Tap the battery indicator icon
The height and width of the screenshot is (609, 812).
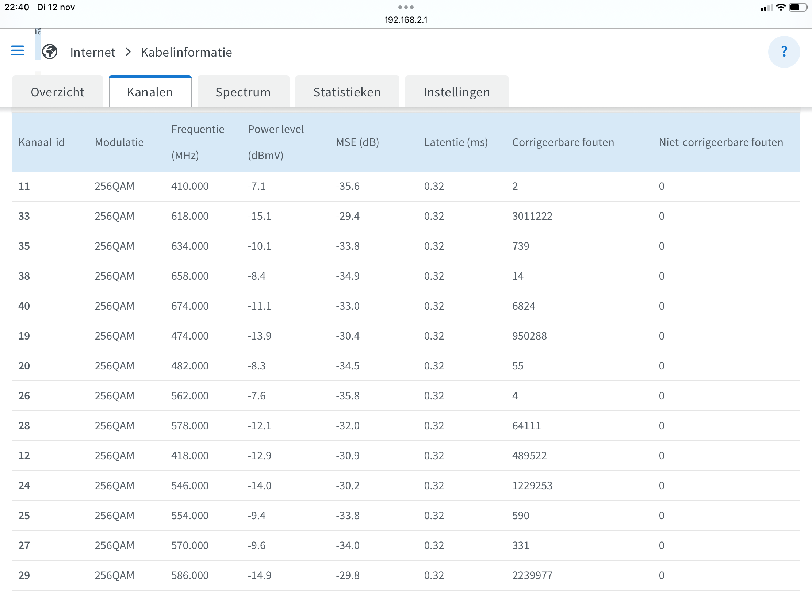[x=799, y=7]
